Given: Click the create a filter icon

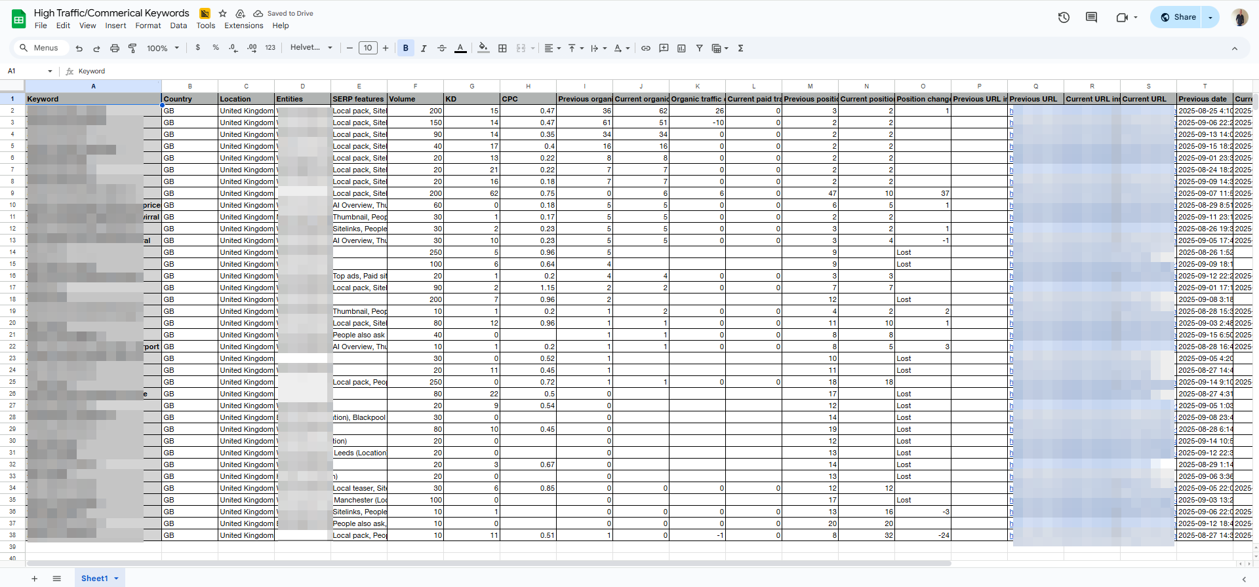Looking at the screenshot, I should [700, 48].
